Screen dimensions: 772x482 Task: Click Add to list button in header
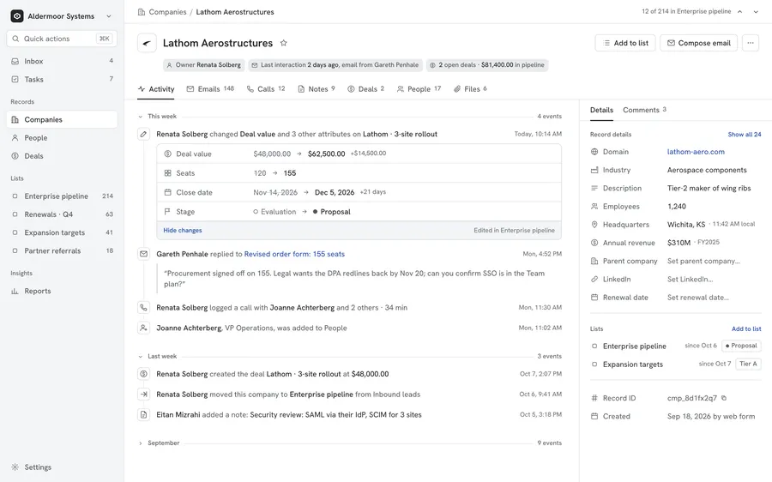click(625, 43)
